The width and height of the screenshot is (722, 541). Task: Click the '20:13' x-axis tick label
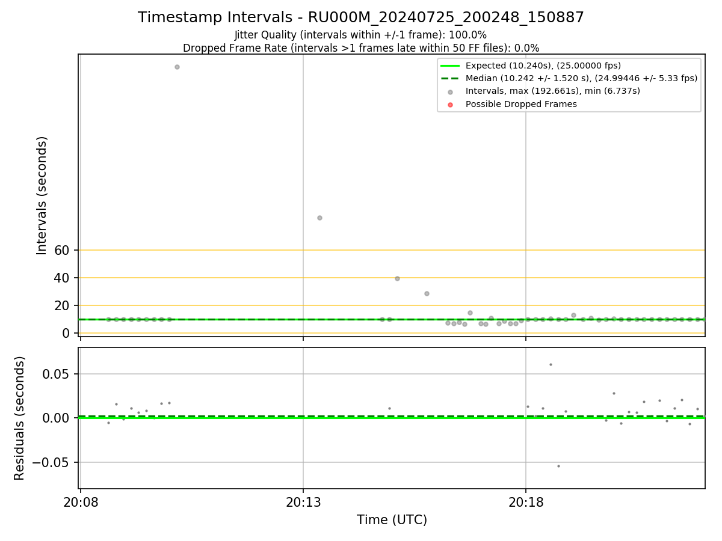[303, 501]
